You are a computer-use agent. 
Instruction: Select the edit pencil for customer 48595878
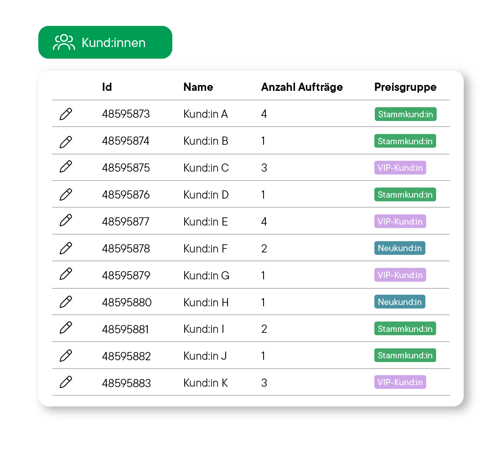tap(66, 248)
